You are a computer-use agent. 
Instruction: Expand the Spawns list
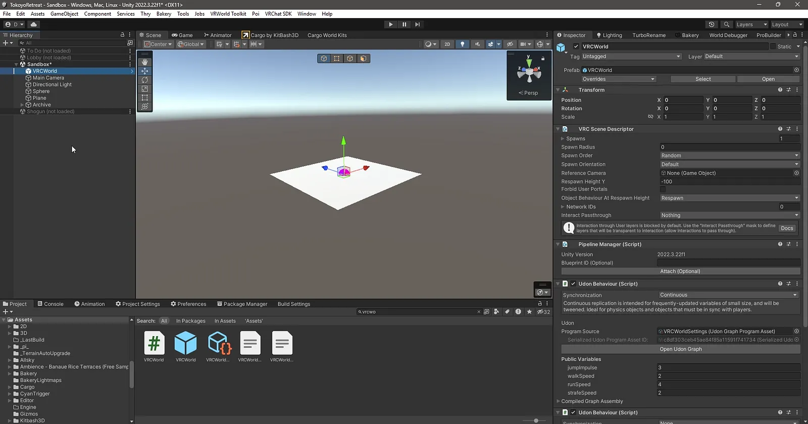(x=563, y=139)
